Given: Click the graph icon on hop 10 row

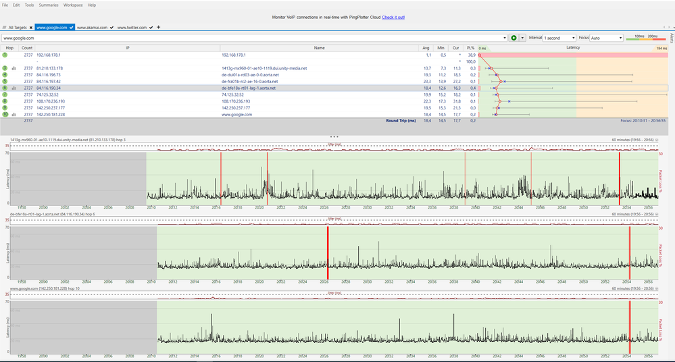Looking at the screenshot, I should pos(14,115).
